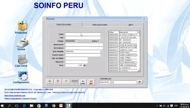
Task: Open the Consultar por dropdown
Action: click(x=111, y=82)
